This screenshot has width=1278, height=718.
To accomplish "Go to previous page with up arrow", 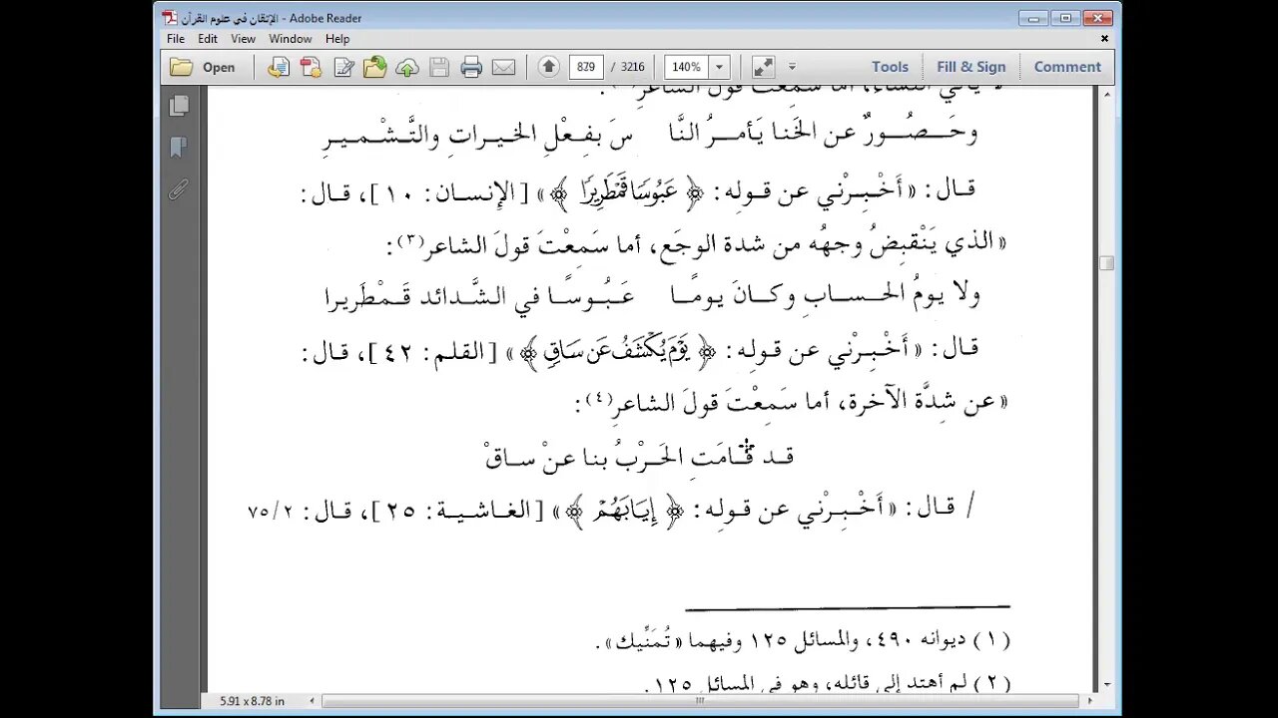I will (x=548, y=67).
